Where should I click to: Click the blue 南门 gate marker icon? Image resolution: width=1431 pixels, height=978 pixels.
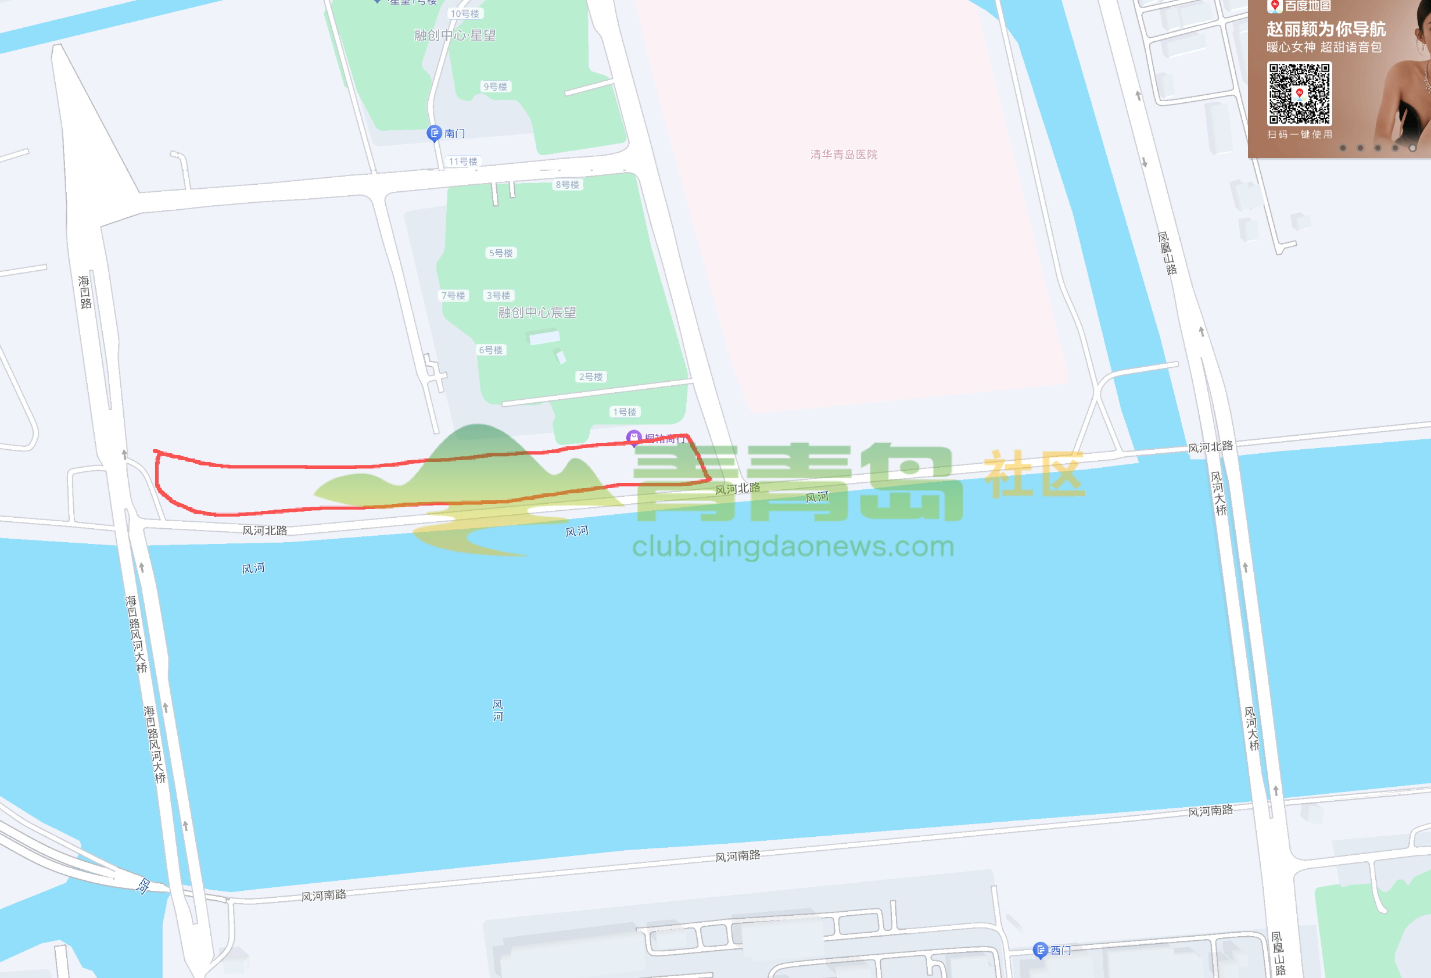coord(434,133)
